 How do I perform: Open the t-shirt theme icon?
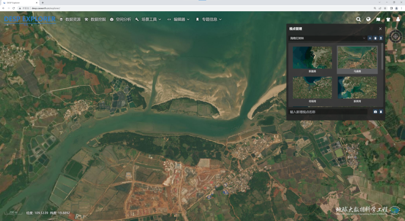click(x=388, y=20)
